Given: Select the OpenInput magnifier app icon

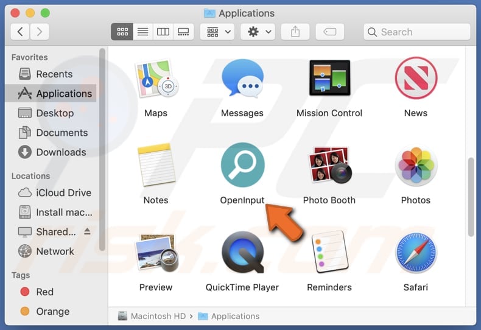Looking at the screenshot, I should (x=243, y=164).
